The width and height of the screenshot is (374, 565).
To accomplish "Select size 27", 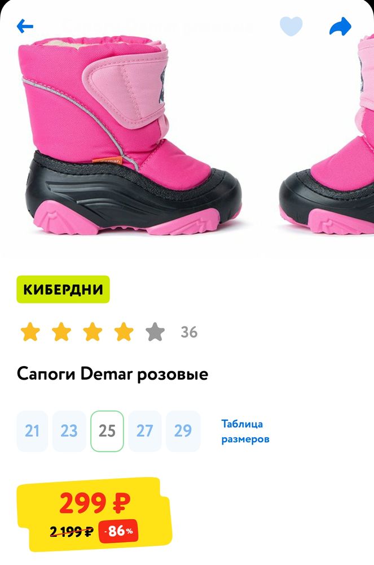I will [144, 431].
